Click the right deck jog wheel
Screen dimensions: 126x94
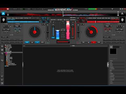(91, 32)
